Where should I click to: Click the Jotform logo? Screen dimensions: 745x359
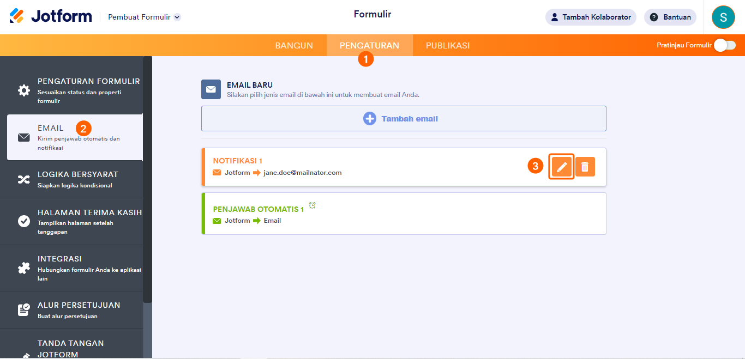[51, 16]
